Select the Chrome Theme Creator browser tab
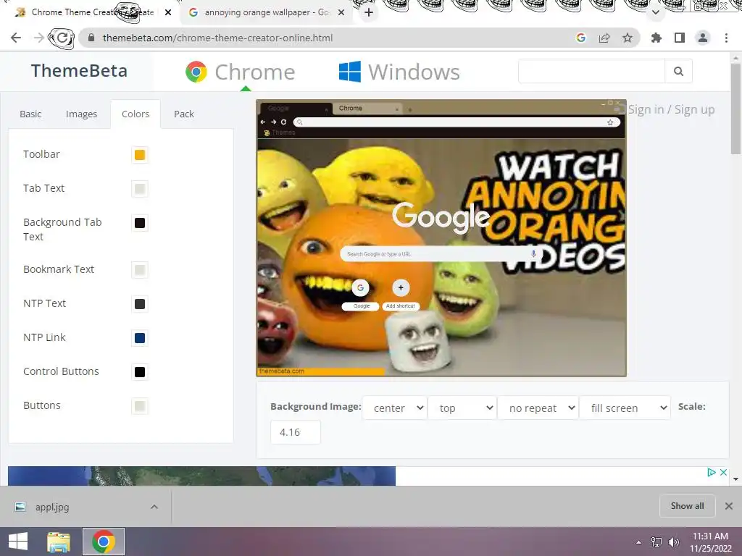742x556 pixels. tap(91, 12)
